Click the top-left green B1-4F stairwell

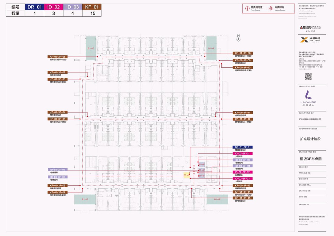point(91,48)
